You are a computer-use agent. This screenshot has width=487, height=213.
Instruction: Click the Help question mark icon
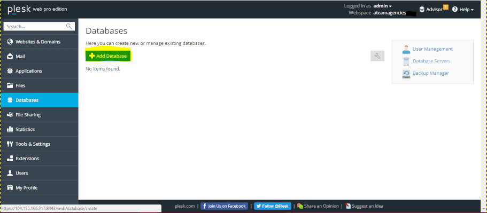455,9
